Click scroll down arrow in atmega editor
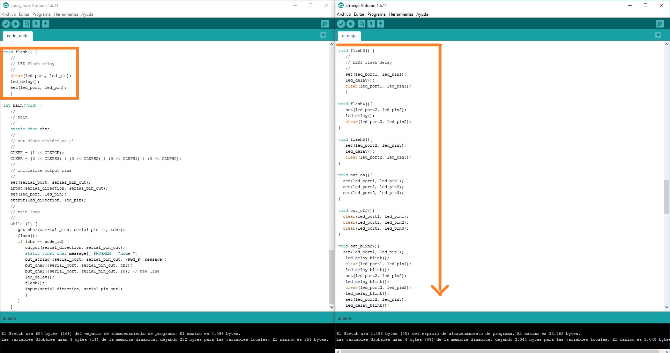The height and width of the screenshot is (353, 670). click(x=667, y=307)
